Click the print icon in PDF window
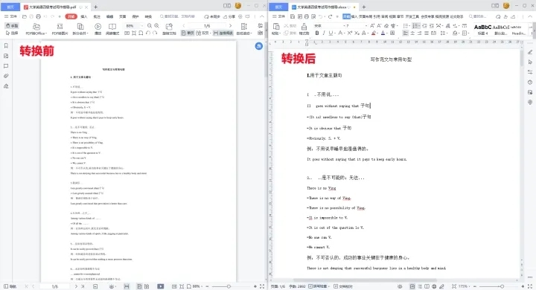 pos(38,16)
